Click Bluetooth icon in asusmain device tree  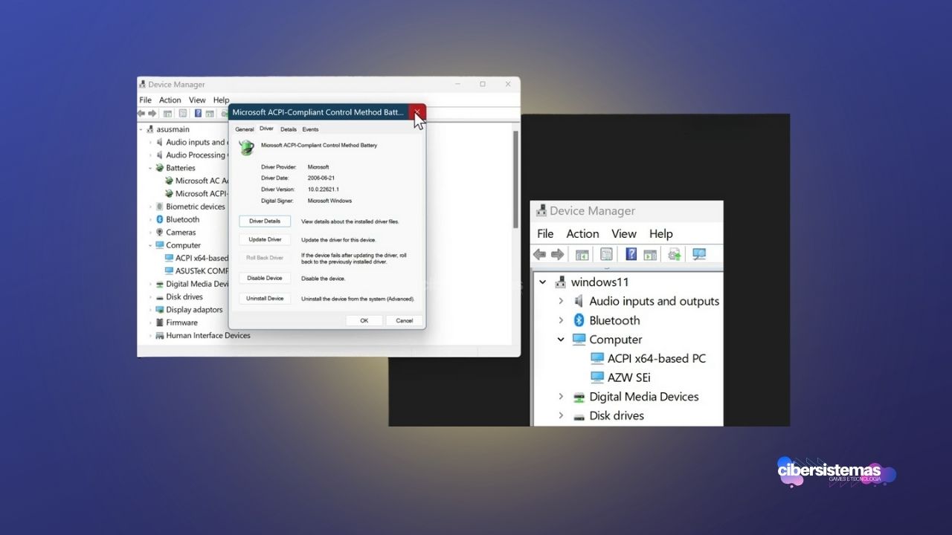[x=159, y=219]
